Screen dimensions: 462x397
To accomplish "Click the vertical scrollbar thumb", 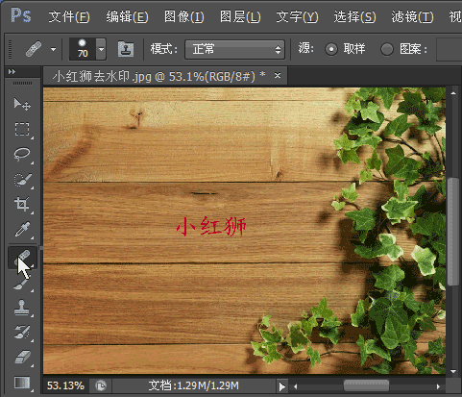I will point(453,232).
